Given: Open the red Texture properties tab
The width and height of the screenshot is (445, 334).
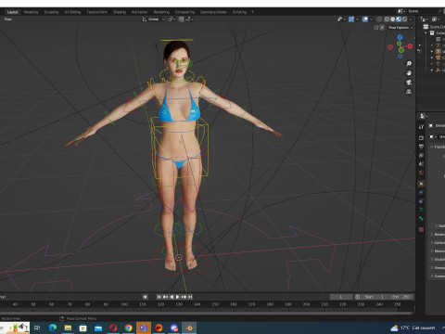Looking at the screenshot, I should [x=421, y=229].
